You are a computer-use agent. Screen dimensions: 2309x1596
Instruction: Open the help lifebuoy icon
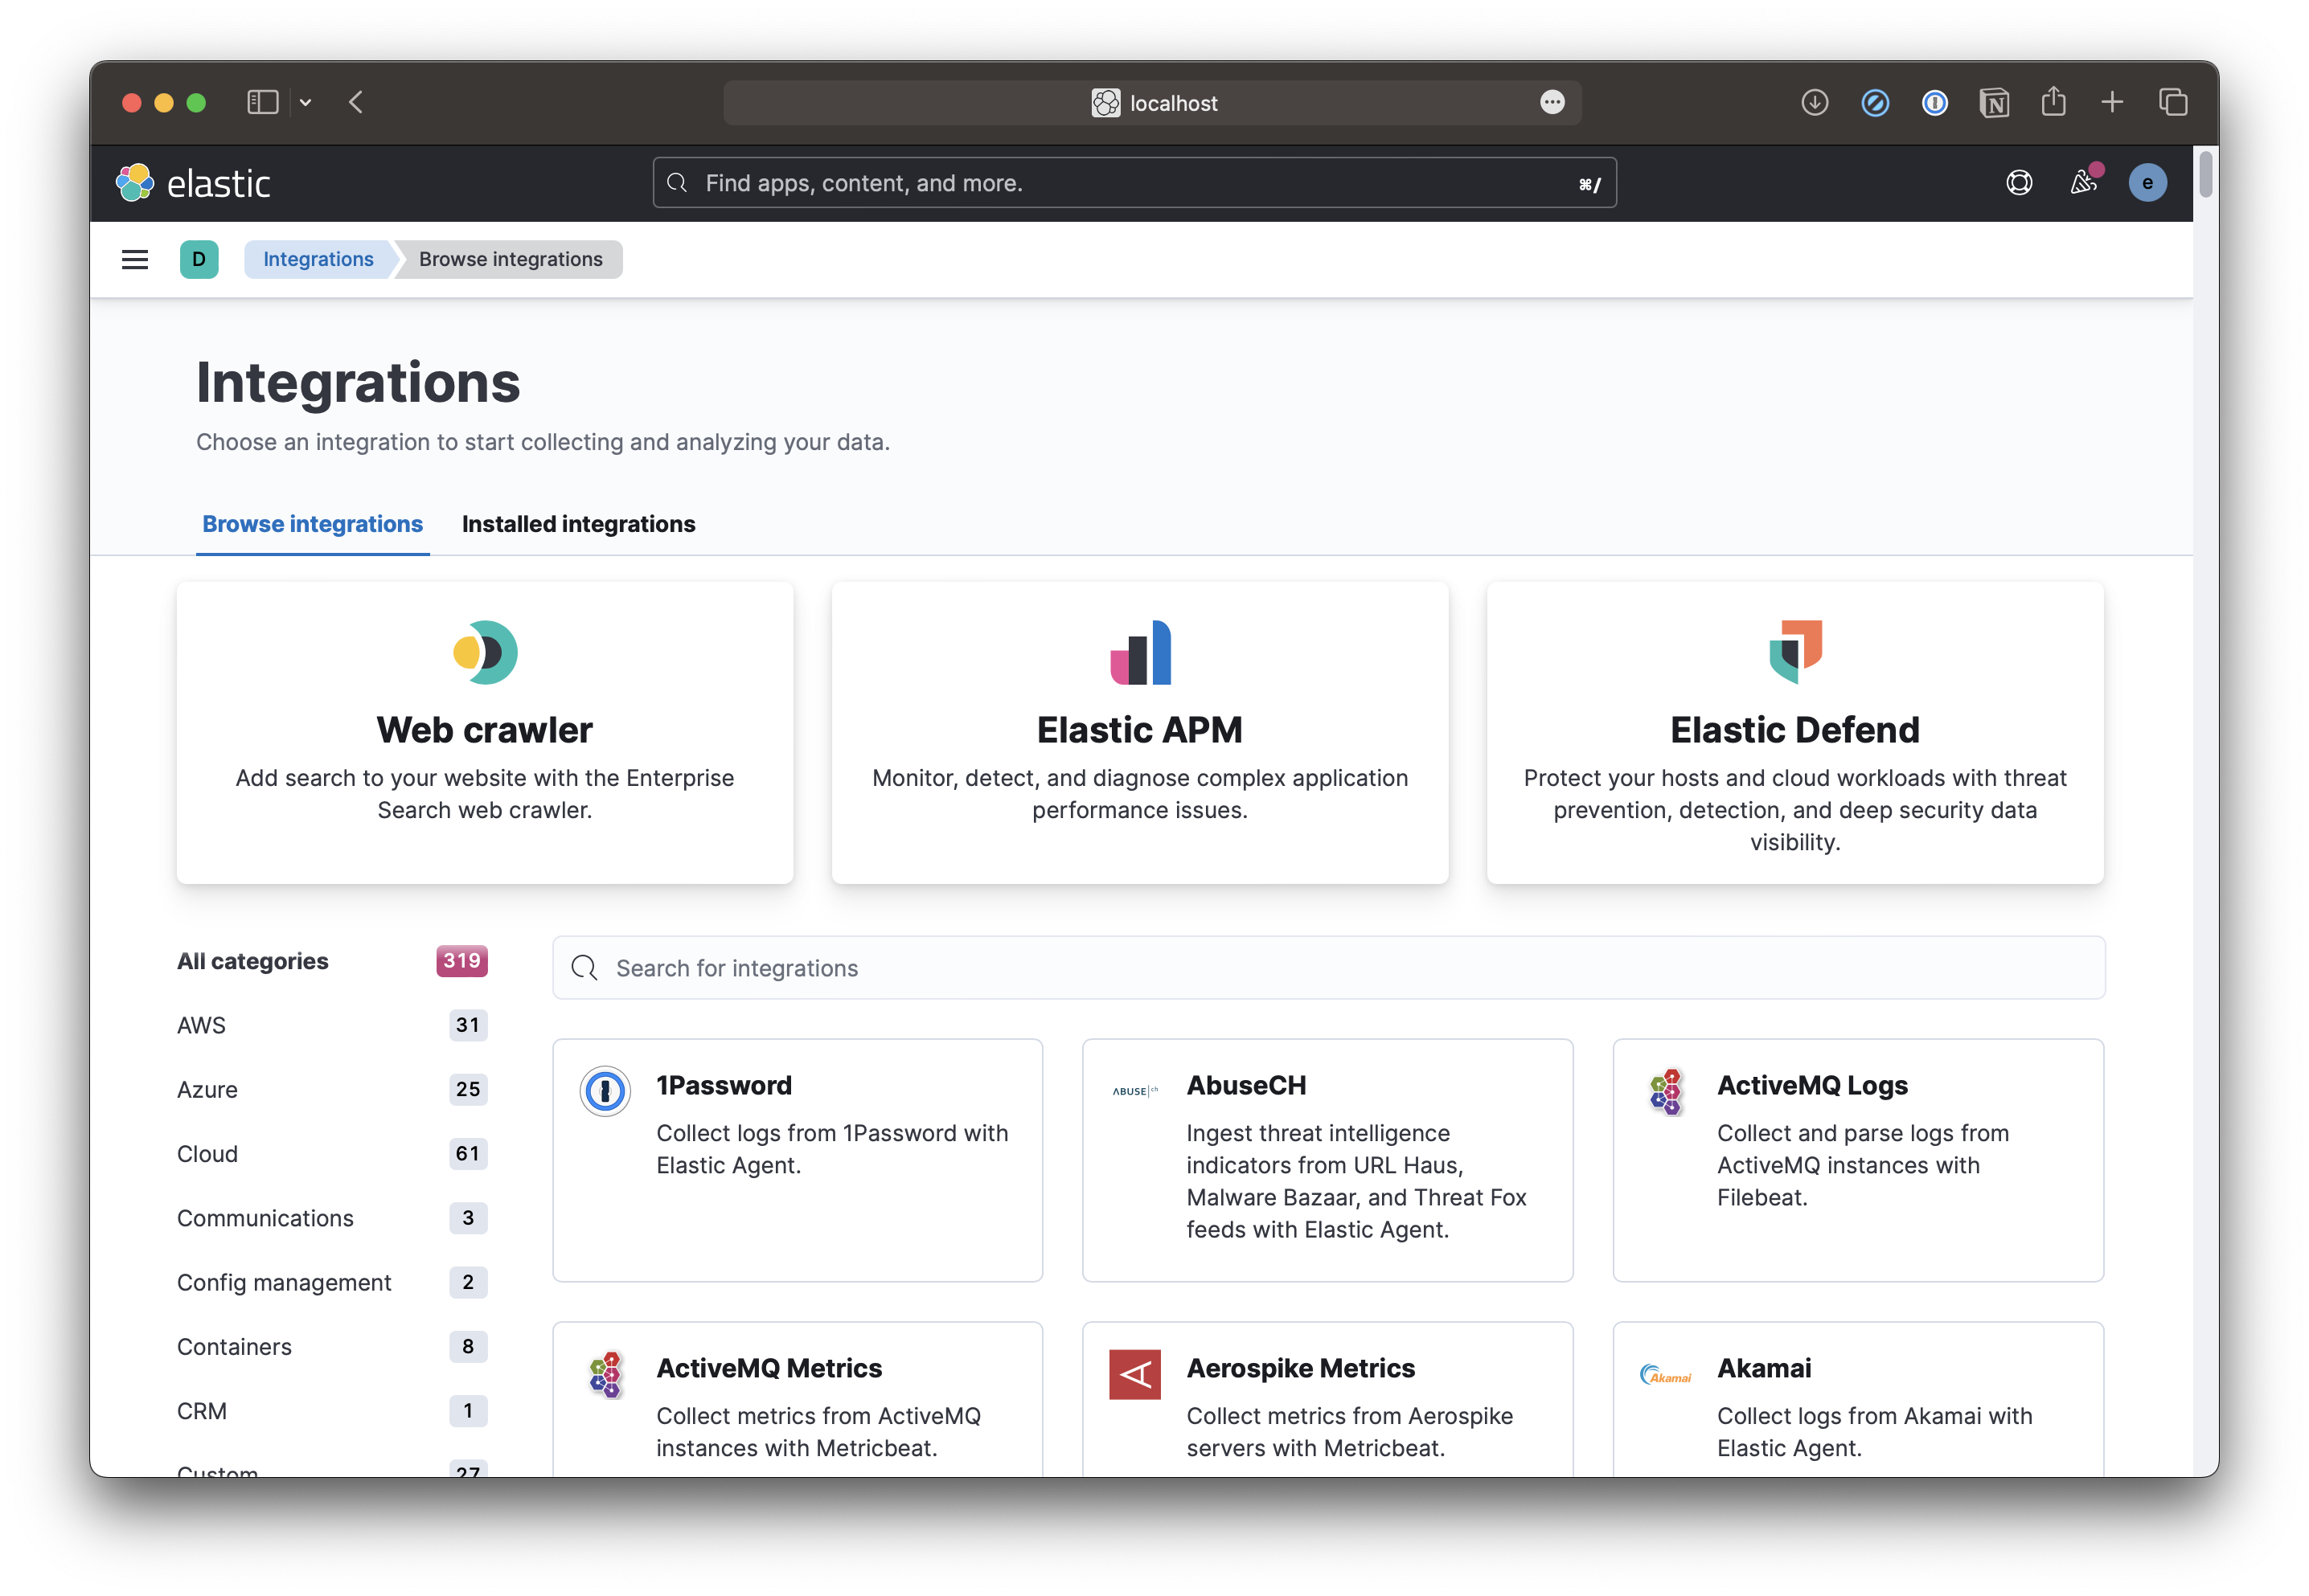2019,183
